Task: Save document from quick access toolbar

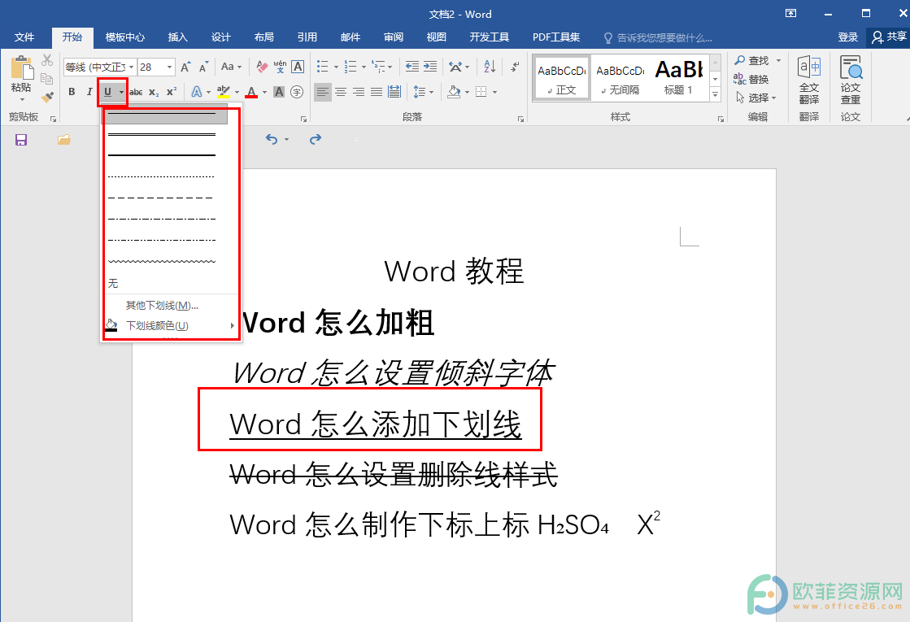Action: coord(21,140)
